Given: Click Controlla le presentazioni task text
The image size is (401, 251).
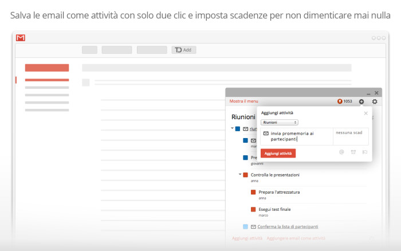Looking at the screenshot, I should pos(275,175).
